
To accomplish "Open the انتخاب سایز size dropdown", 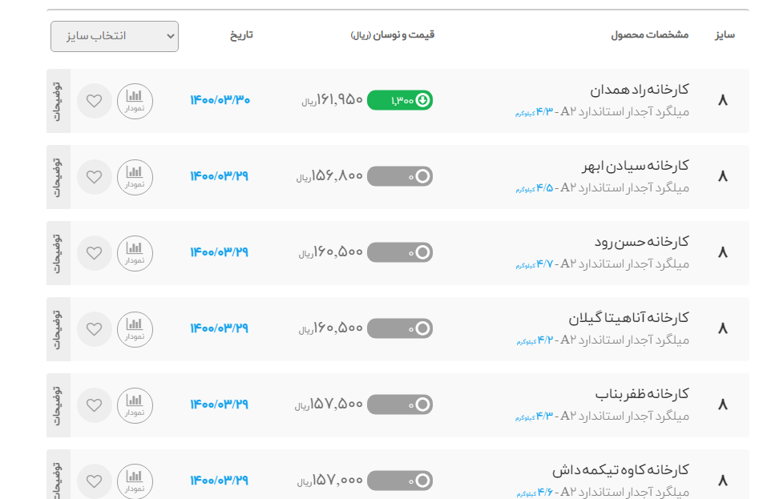I will point(115,36).
